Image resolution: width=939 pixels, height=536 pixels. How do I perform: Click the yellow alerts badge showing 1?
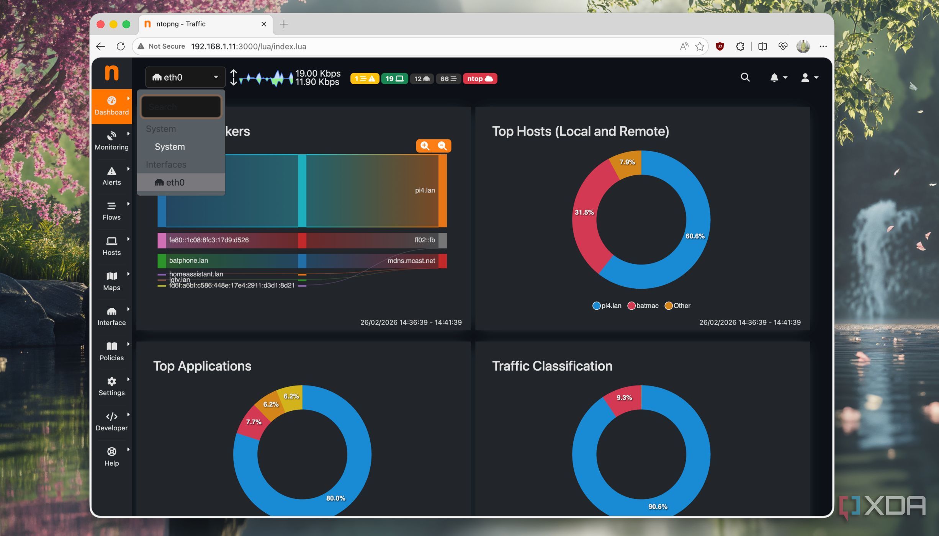coord(365,78)
